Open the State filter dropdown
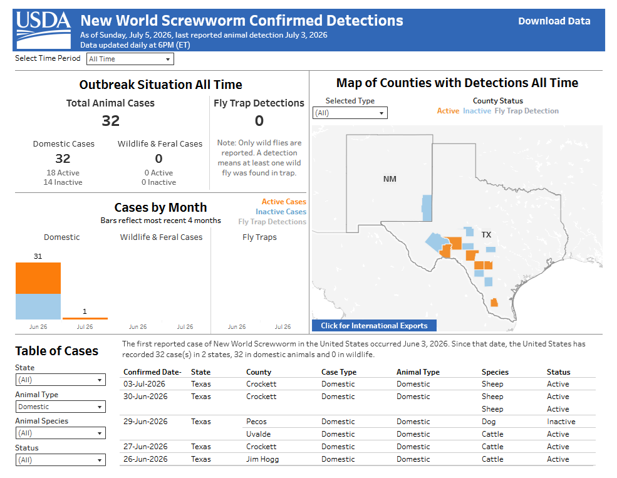This screenshot has height=478, width=617. [x=61, y=380]
